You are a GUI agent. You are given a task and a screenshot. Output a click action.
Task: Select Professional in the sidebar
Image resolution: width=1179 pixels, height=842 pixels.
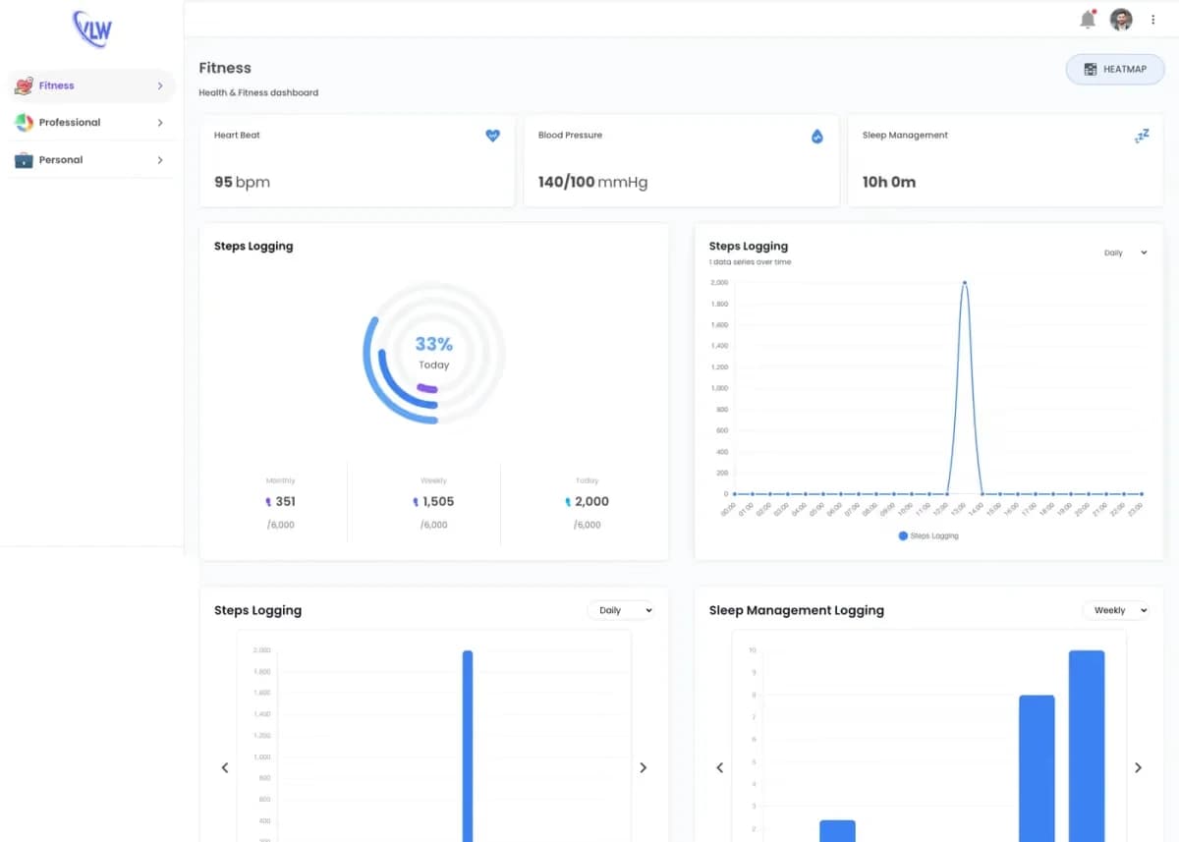click(x=89, y=123)
